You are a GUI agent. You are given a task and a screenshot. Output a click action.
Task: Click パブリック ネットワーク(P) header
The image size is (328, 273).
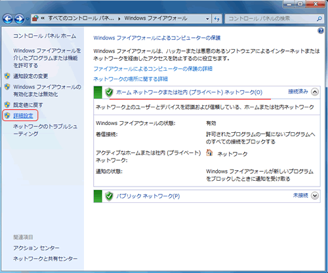(x=148, y=196)
